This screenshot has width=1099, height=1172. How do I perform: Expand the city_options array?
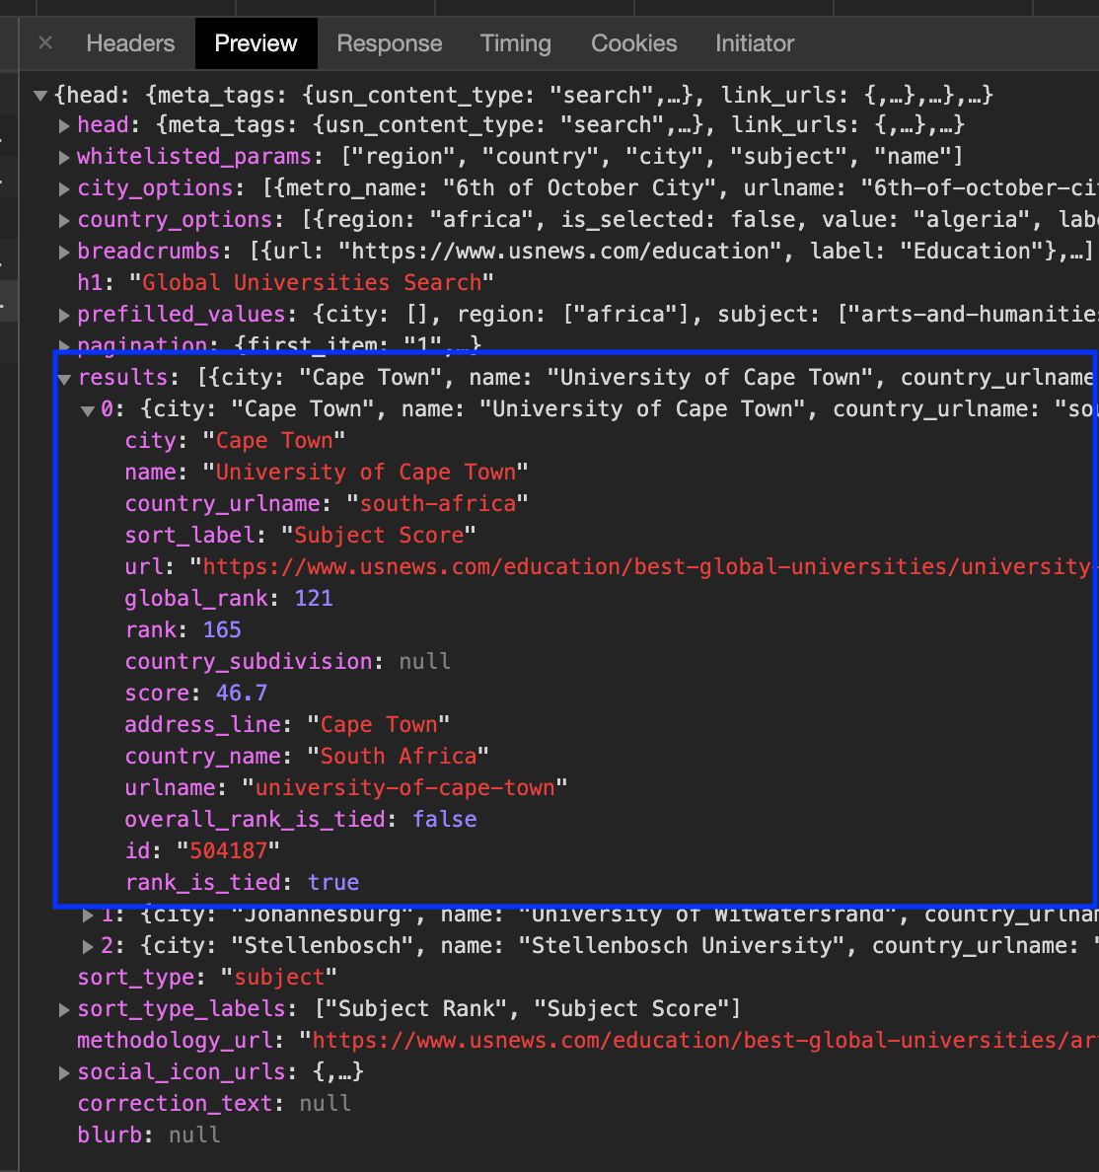pos(63,187)
